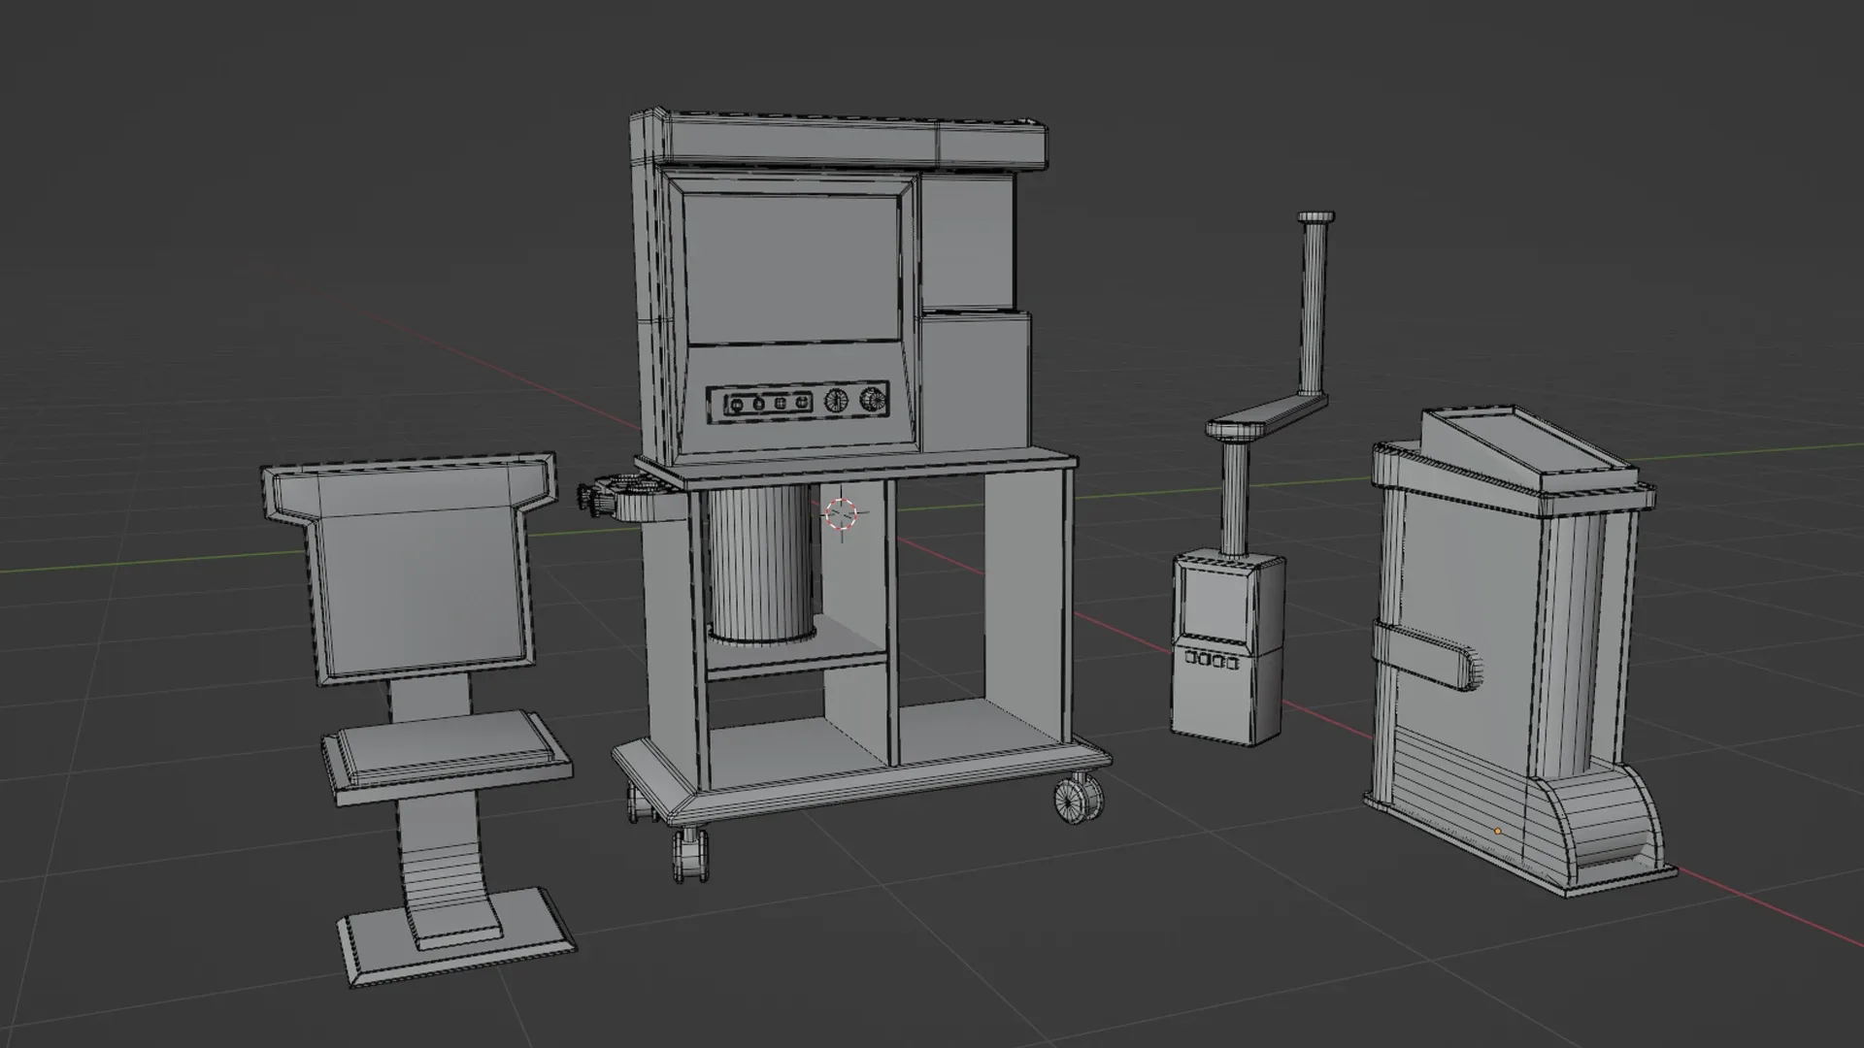Select the rectangular base plate of the monitor stand
The width and height of the screenshot is (1864, 1048).
[x=456, y=935]
